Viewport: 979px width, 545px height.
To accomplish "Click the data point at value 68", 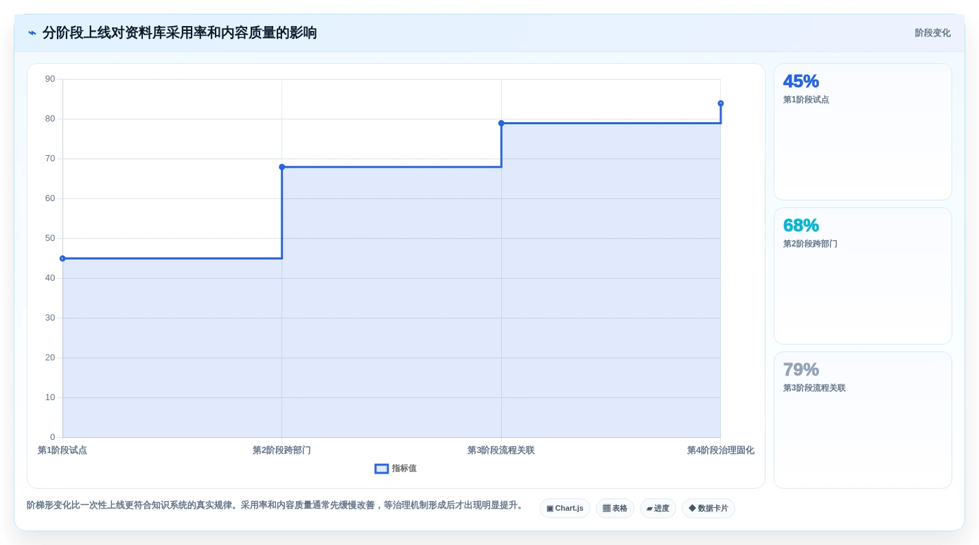I will coord(282,167).
